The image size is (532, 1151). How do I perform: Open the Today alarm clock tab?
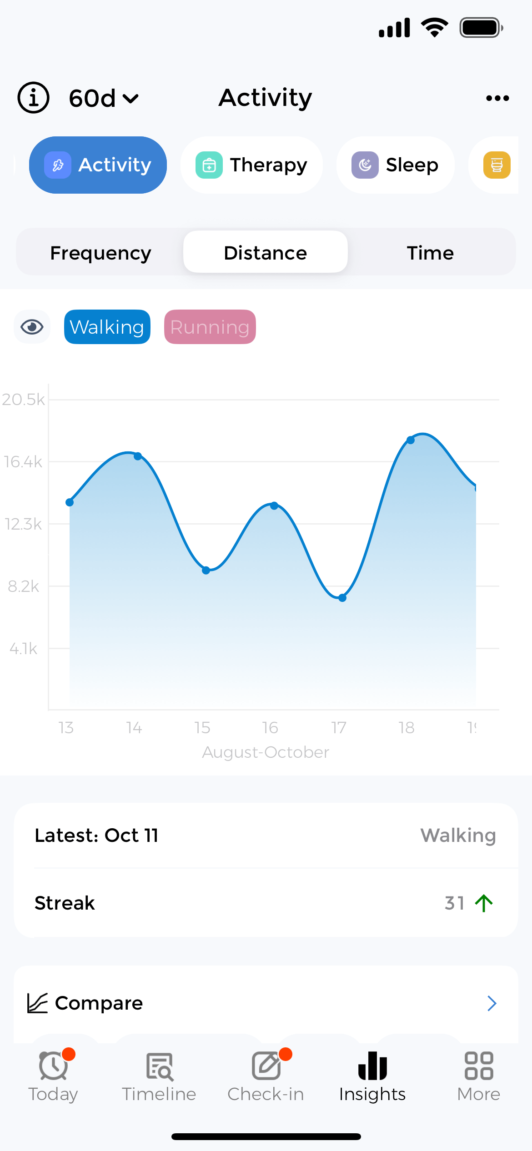click(x=53, y=1066)
